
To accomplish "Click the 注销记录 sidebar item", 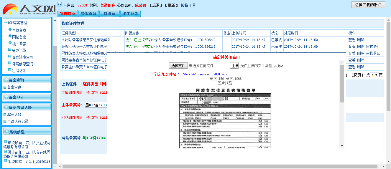I will pos(19,71).
